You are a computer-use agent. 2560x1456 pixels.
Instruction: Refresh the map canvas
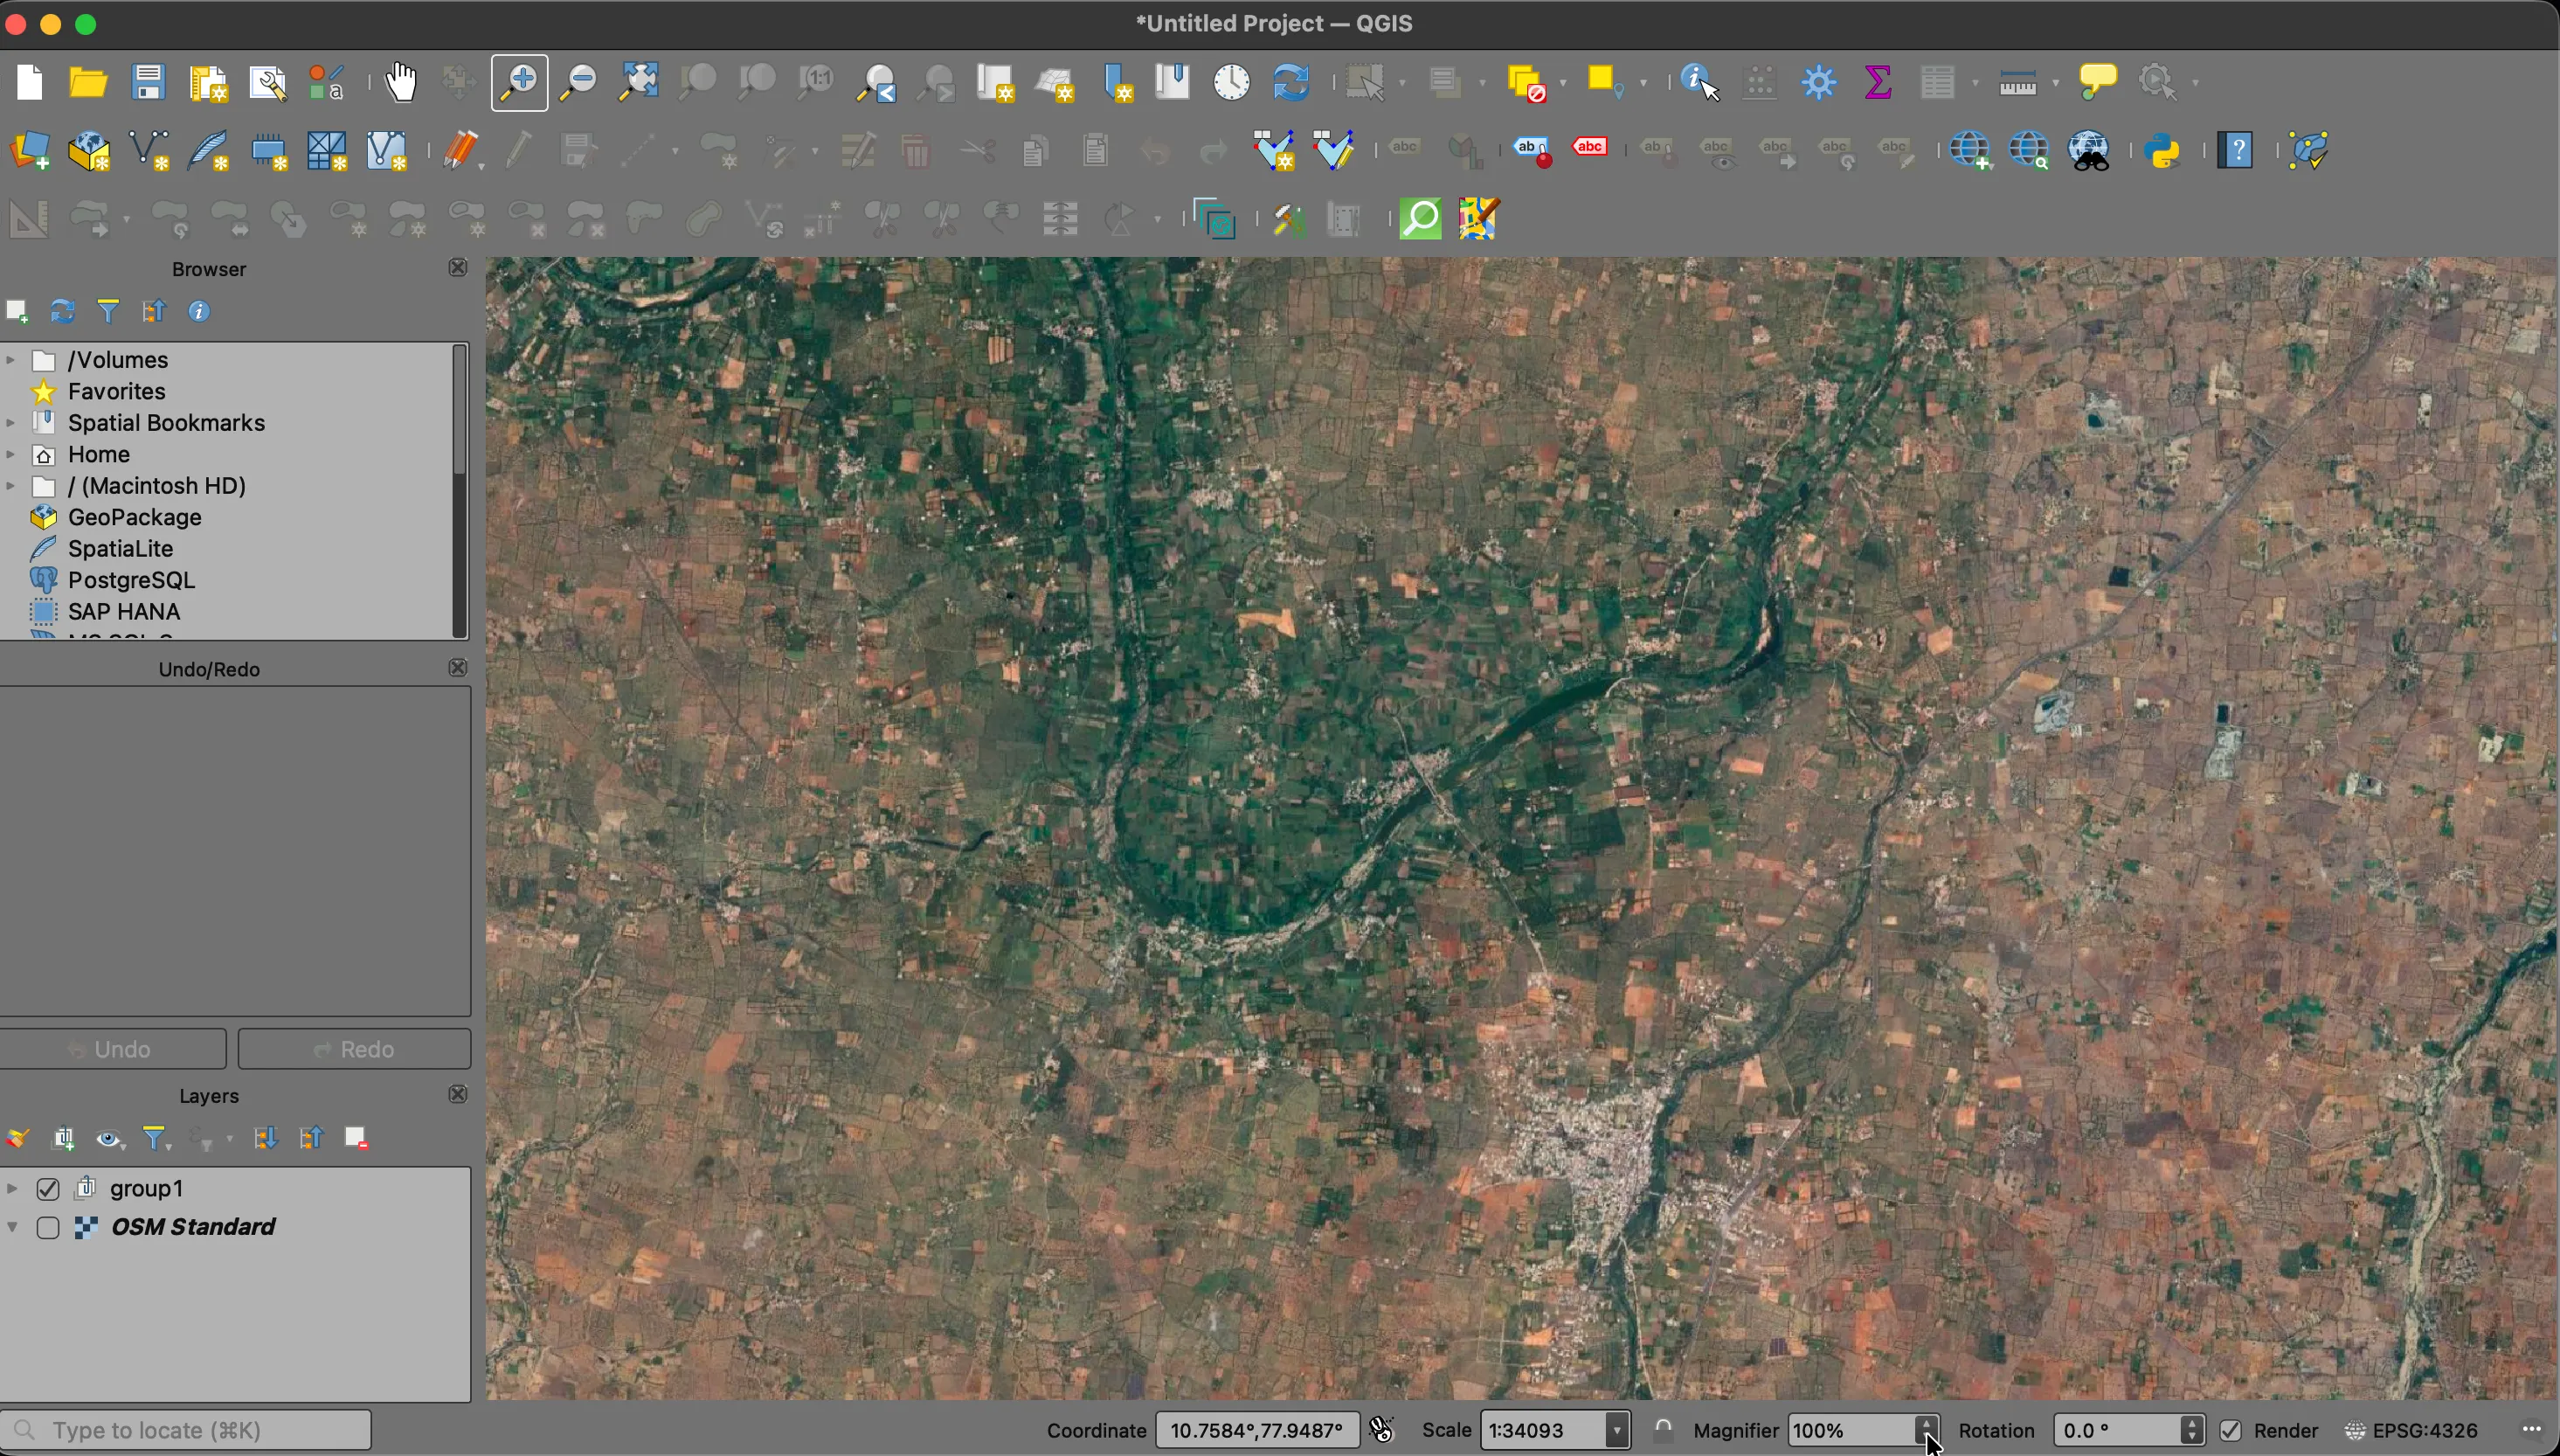(x=1290, y=82)
